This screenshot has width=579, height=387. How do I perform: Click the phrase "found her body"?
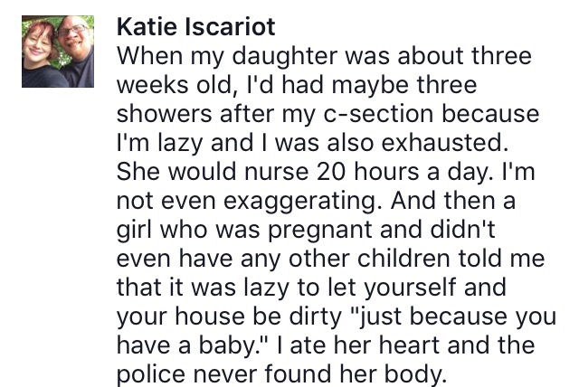pyautogui.click(x=353, y=374)
